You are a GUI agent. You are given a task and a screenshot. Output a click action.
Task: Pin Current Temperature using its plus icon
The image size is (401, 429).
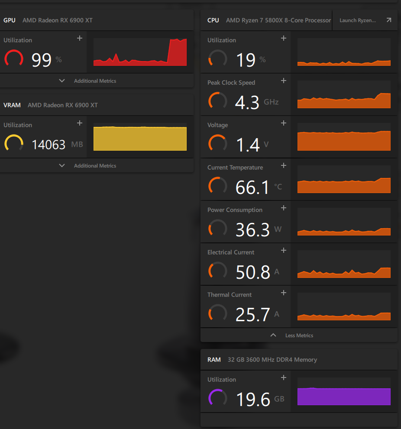click(284, 165)
